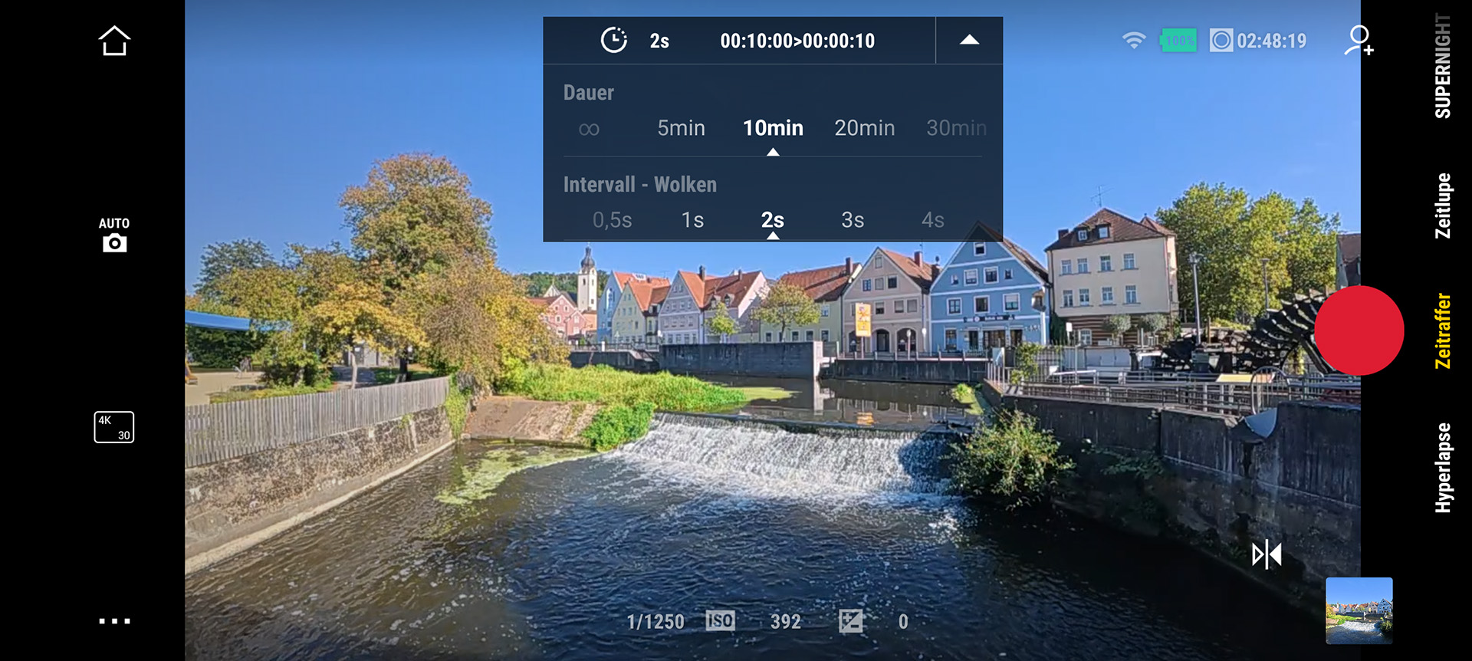Tap the timelapse interval clock icon
The width and height of the screenshot is (1472, 661).
click(613, 41)
